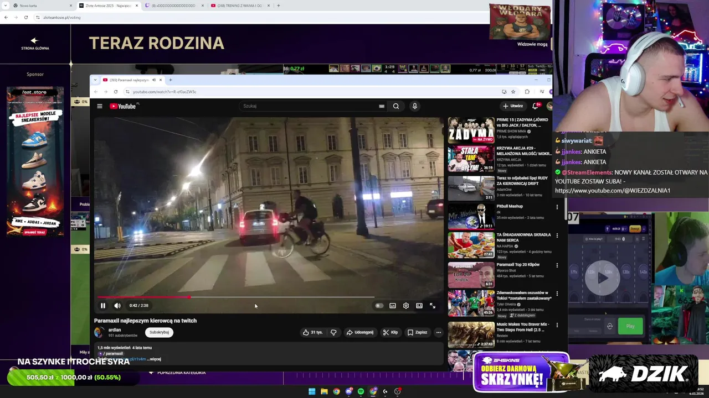
Task: Click the YouTube search magnifier button
Action: click(396, 106)
